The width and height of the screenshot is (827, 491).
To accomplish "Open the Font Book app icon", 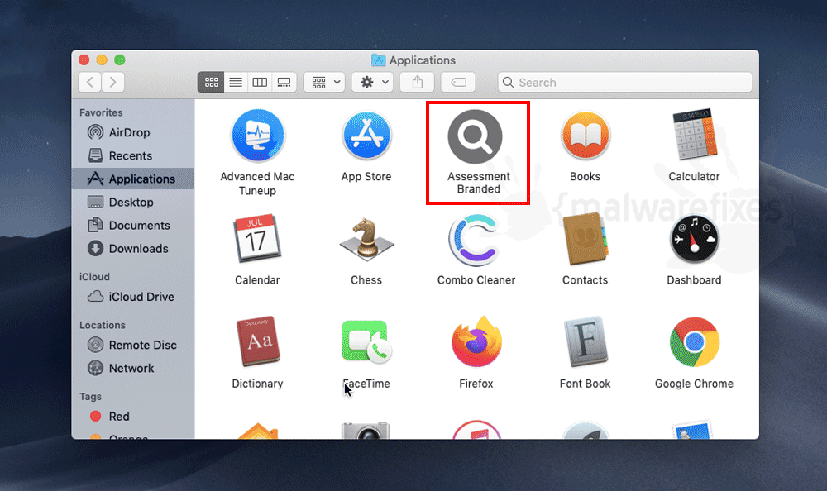I will click(x=585, y=341).
